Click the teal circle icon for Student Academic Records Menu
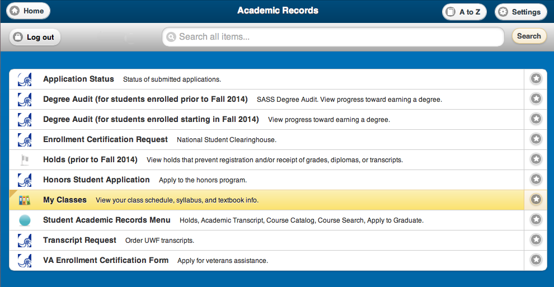This screenshot has width=554, height=287. tap(25, 220)
